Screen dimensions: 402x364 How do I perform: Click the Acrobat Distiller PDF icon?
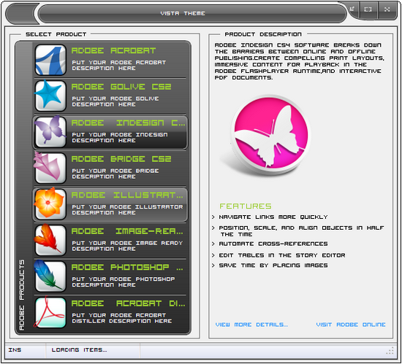50,312
